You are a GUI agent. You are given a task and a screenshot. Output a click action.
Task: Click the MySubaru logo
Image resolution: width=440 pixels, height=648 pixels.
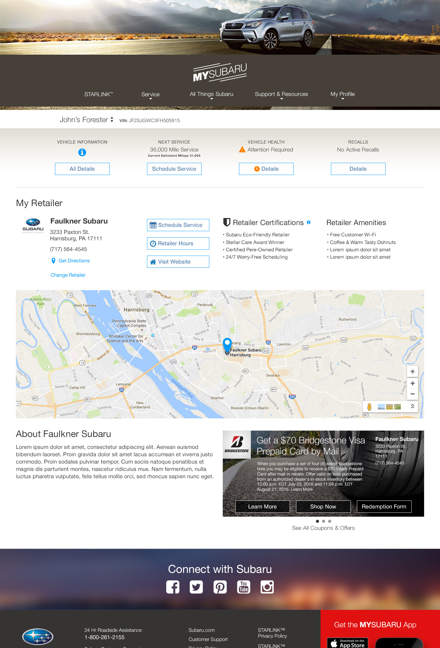coord(220,73)
